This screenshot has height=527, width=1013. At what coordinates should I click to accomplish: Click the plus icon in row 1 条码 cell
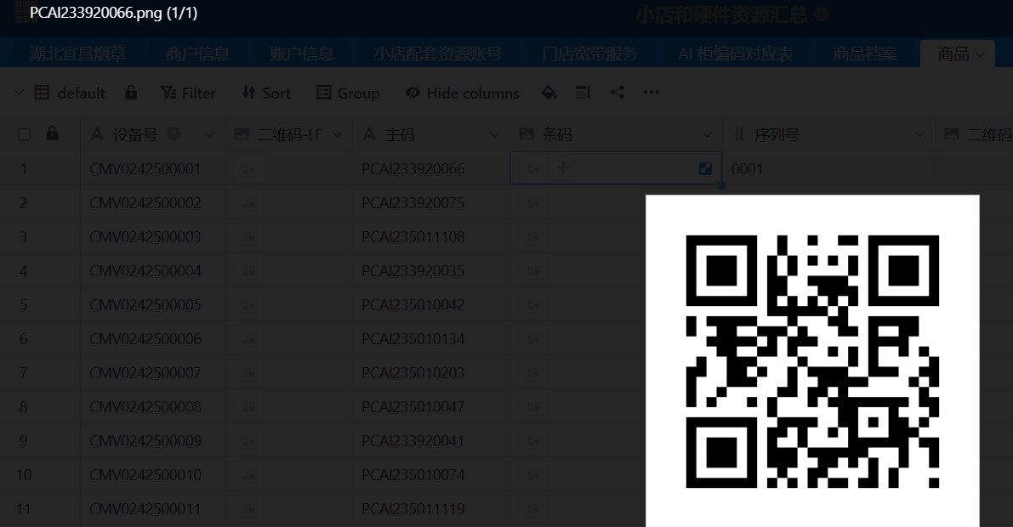(x=563, y=168)
